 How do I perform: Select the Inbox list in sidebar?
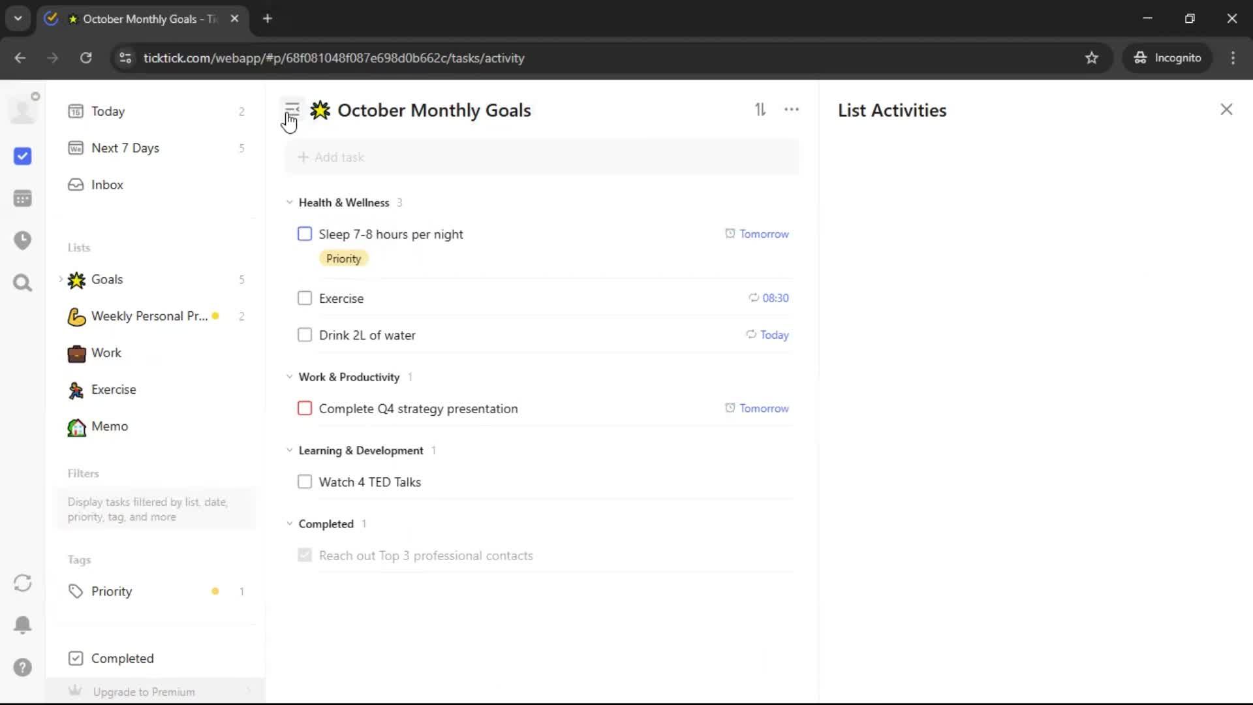pos(107,185)
